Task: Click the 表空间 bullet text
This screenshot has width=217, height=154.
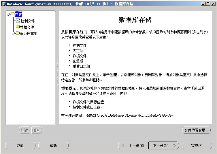Action: tap(78, 51)
